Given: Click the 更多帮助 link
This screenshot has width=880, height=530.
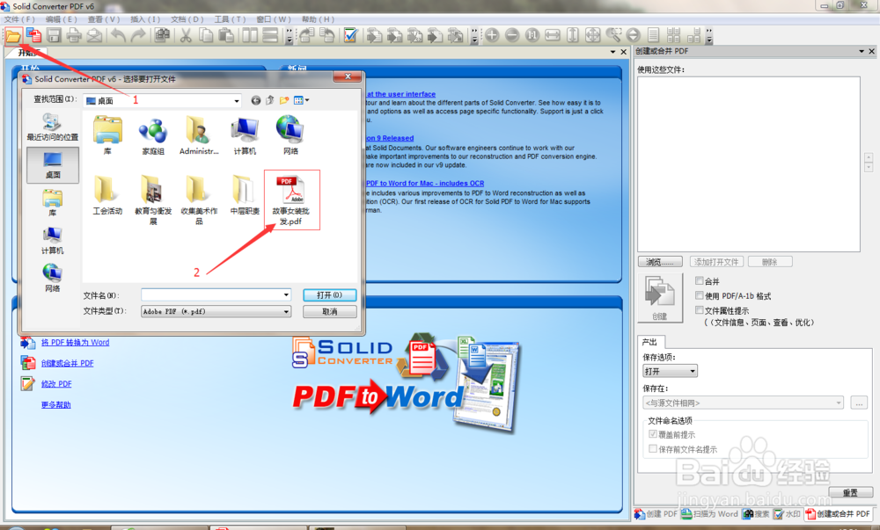Looking at the screenshot, I should 55,404.
